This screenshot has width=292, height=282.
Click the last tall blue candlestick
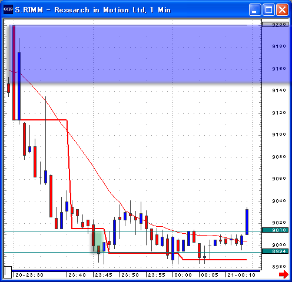[x=247, y=222]
